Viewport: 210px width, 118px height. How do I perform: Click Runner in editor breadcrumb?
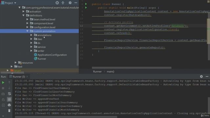pos(97,71)
